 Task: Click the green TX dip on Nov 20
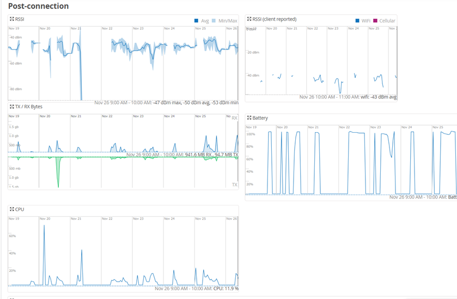58,179
